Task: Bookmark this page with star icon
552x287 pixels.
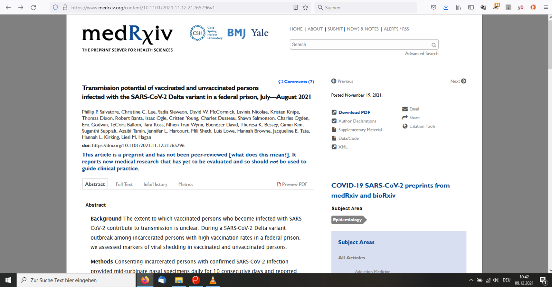Action: click(x=305, y=7)
